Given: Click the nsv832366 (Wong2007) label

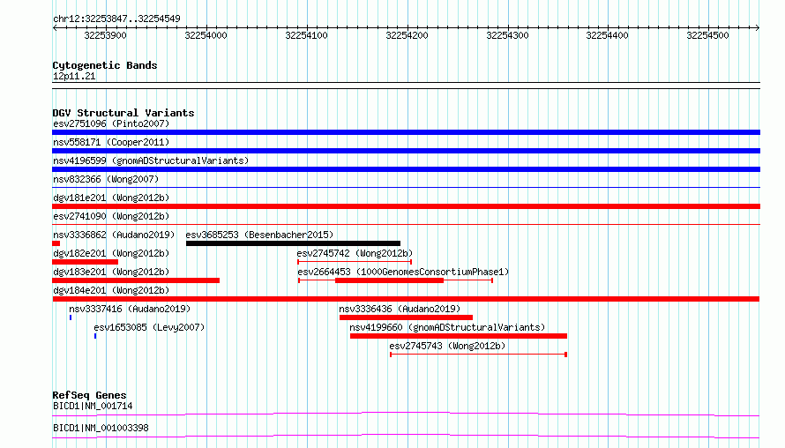Looking at the screenshot, I should coord(106,179).
